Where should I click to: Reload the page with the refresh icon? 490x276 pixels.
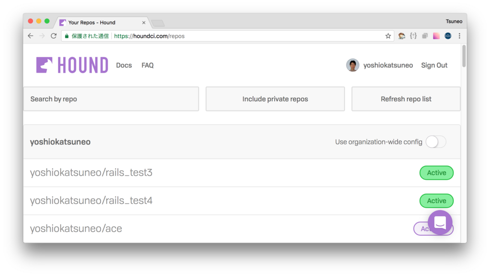(x=54, y=36)
